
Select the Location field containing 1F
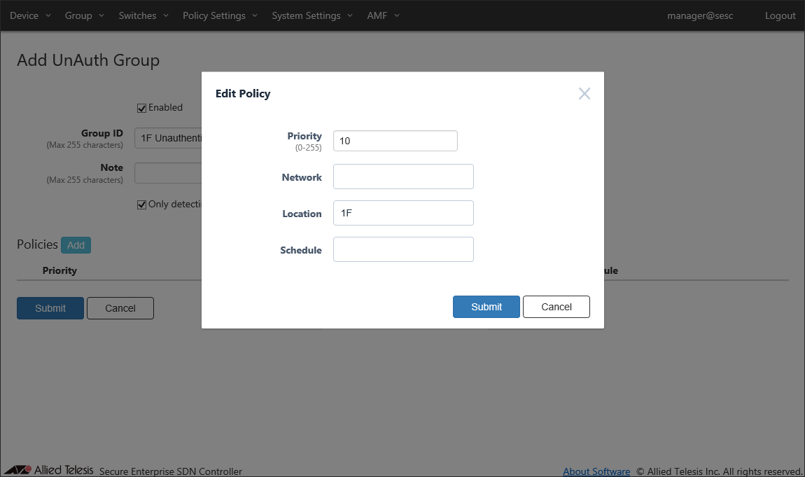(x=403, y=213)
